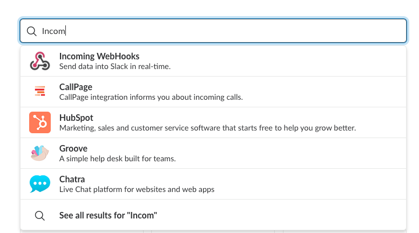Click the Incoming WebHooks app icon

tap(40, 61)
